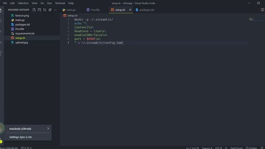The image size is (265, 149).
Task: Open the Selection menu
Action: coord(23,3)
